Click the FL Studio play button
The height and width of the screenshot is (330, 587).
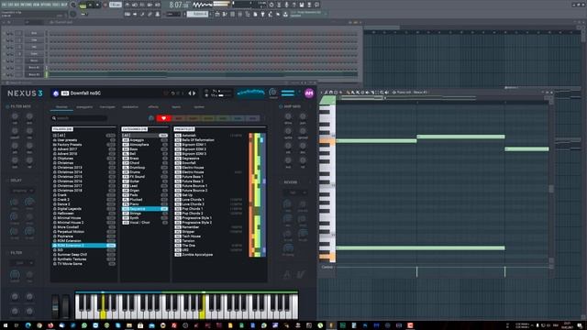[91, 5]
